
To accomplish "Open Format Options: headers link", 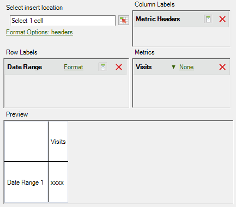I will point(39,32).
